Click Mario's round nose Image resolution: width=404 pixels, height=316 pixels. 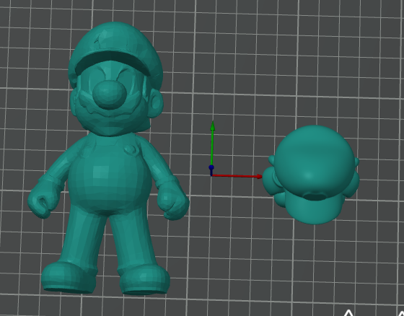[x=110, y=94]
